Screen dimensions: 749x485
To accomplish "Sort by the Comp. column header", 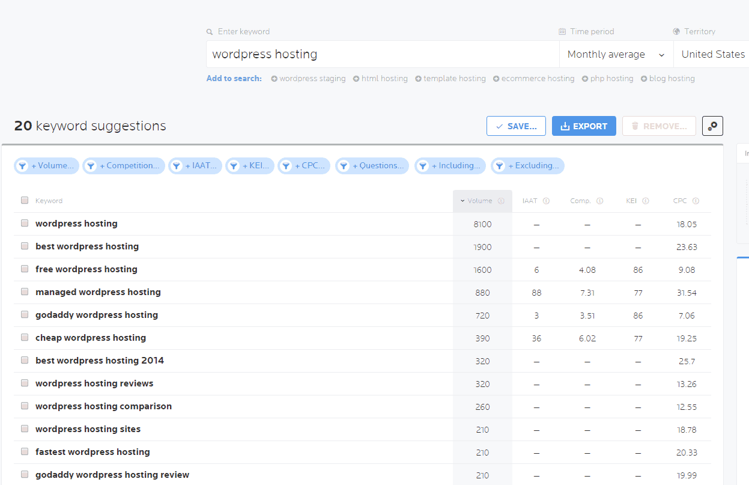I will (581, 201).
